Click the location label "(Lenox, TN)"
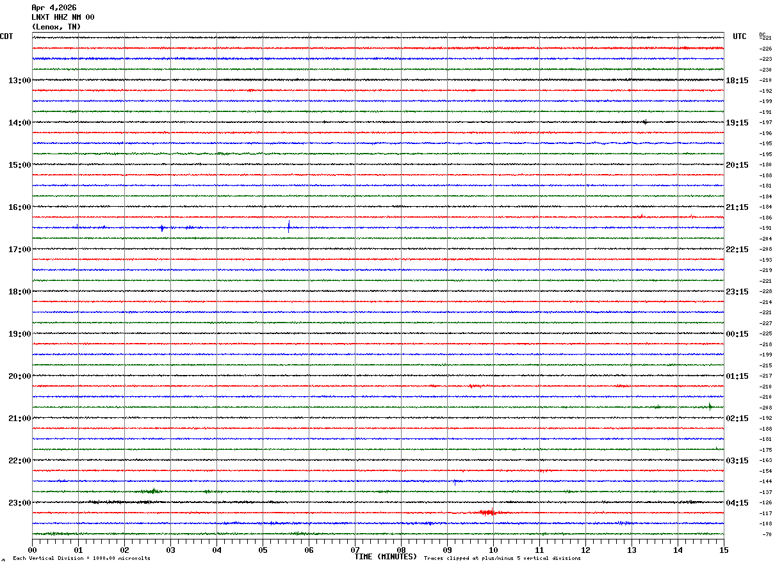 (x=56, y=27)
